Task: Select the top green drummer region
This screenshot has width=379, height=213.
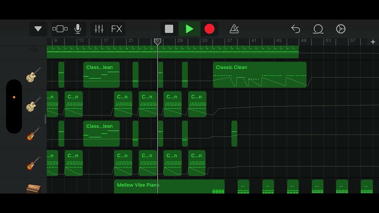Action: (173, 52)
